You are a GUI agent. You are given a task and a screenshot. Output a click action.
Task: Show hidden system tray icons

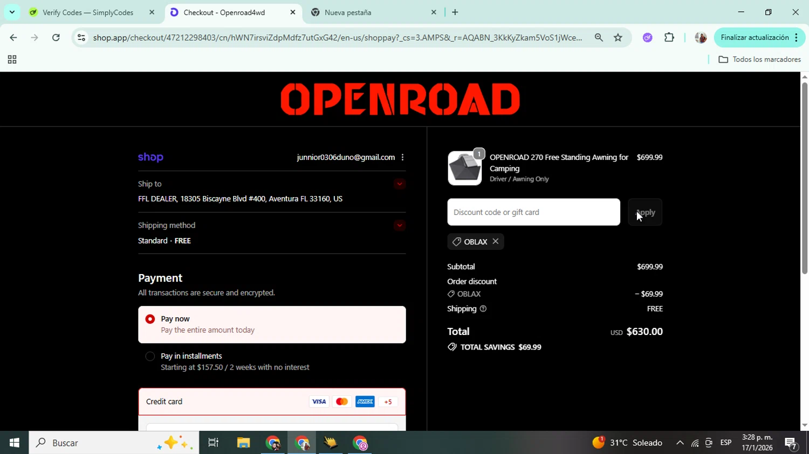coord(680,443)
